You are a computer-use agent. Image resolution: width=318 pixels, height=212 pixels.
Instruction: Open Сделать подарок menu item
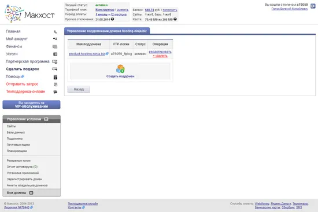pyautogui.click(x=23, y=69)
